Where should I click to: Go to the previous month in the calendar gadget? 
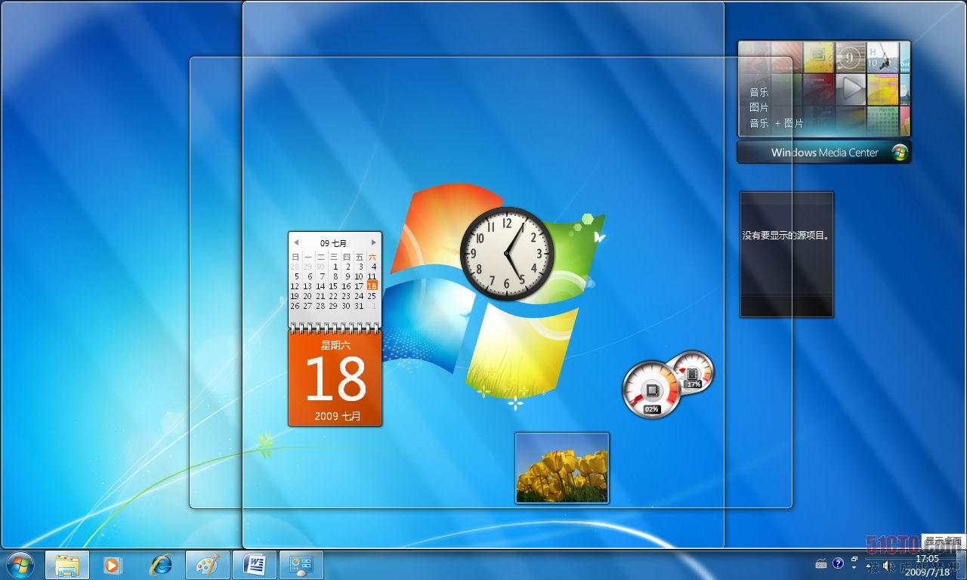tap(296, 242)
